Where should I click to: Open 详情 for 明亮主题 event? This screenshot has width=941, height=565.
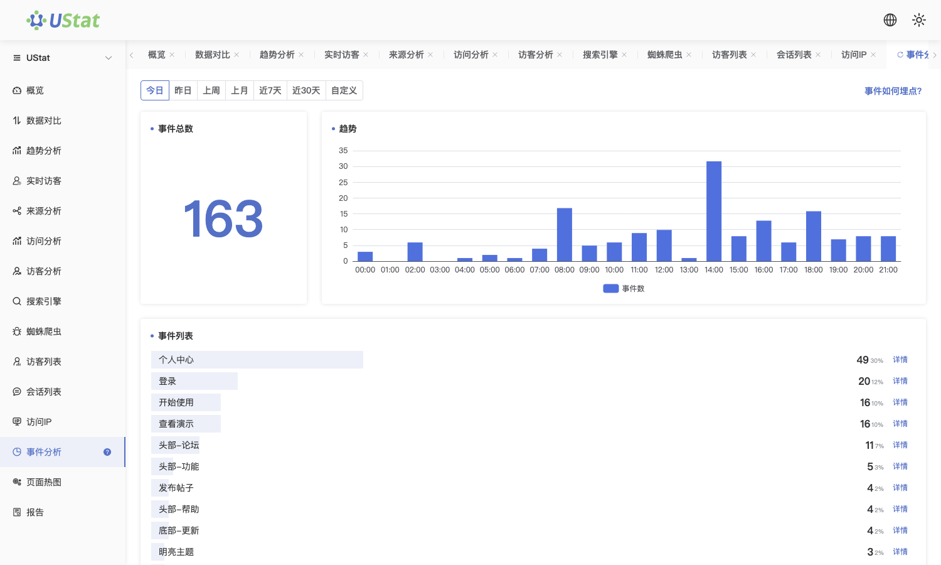pos(900,552)
